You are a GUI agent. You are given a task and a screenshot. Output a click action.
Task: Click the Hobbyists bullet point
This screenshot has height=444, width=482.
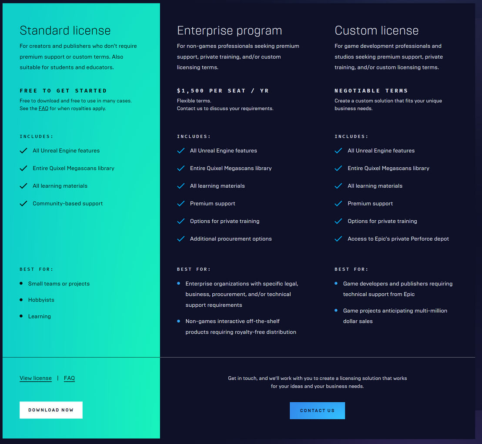tap(21, 300)
